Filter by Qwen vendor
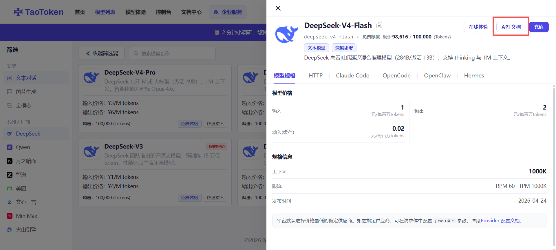 point(36,147)
